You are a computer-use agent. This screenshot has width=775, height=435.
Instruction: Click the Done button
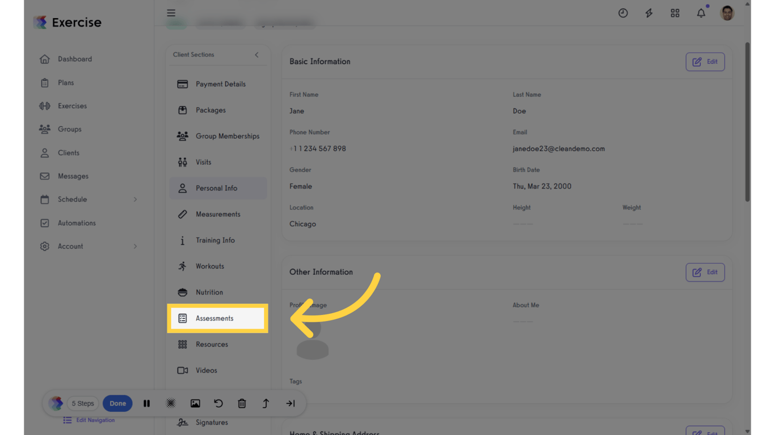tap(117, 403)
